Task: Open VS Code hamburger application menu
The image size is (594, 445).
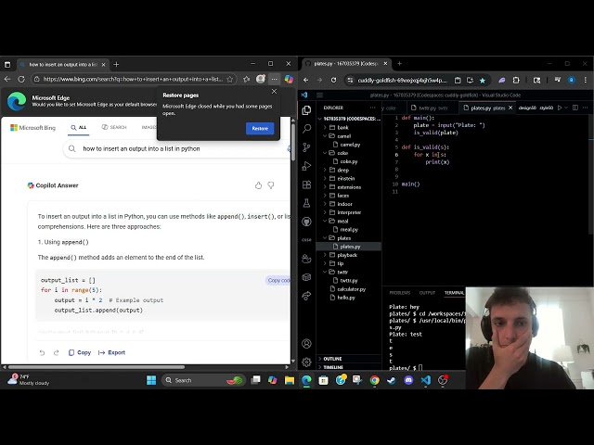Action: point(319,95)
